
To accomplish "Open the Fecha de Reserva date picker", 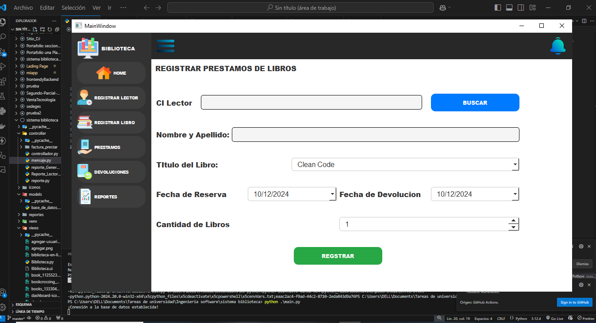I will click(x=292, y=194).
